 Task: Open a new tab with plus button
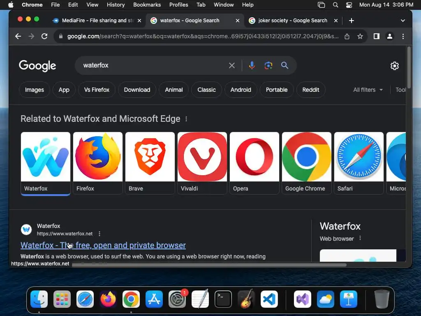(x=352, y=21)
